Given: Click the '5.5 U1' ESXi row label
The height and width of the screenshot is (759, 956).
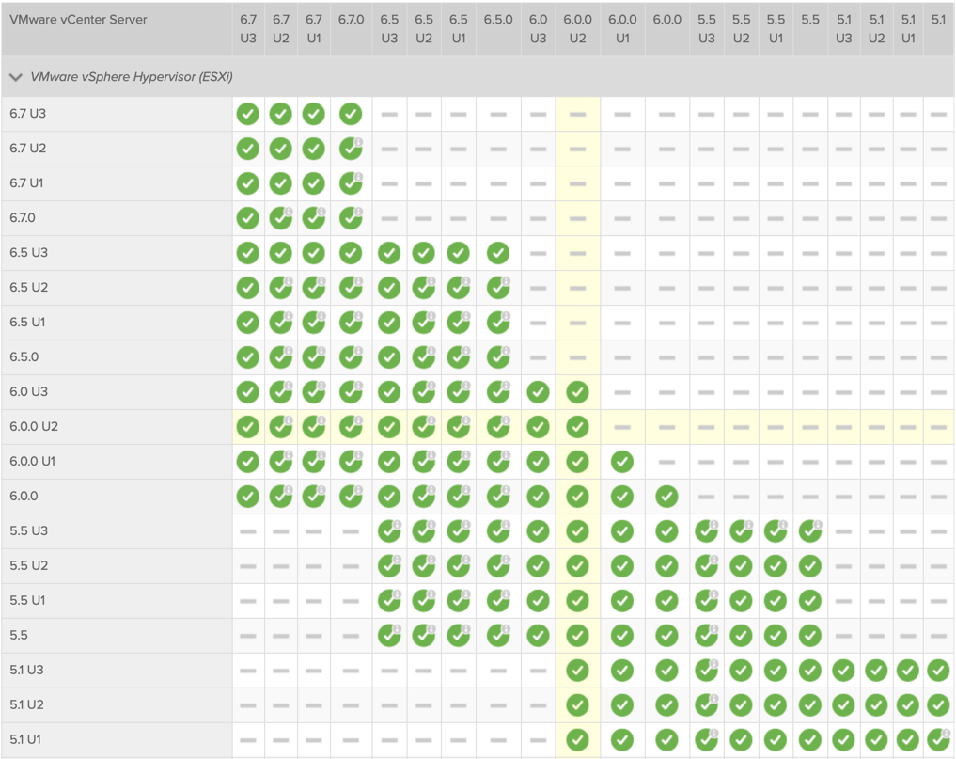Looking at the screenshot, I should [27, 600].
